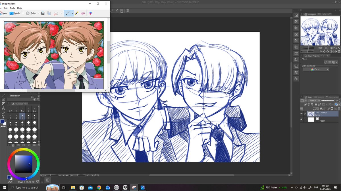
Task: Select the Figure ruler triangle tool
Action: [3, 104]
